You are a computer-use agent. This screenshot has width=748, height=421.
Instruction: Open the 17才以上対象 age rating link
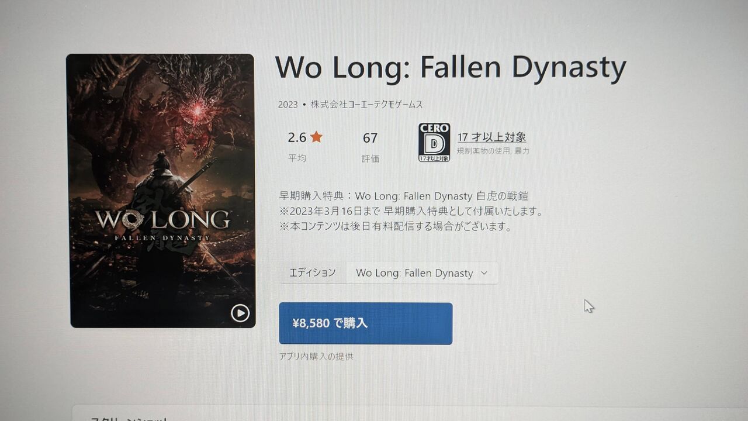pyautogui.click(x=491, y=137)
